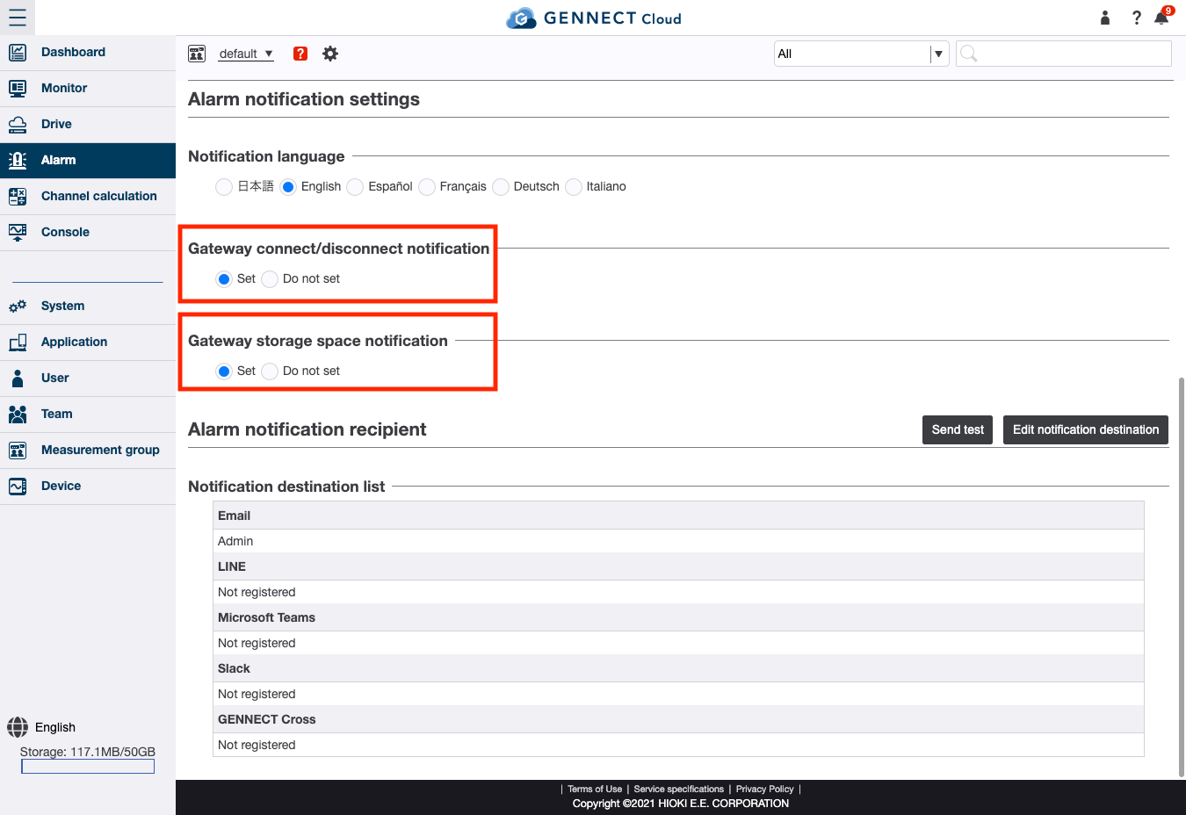Open the Dashboard from the sidebar
Image resolution: width=1186 pixels, height=815 pixels.
[x=73, y=52]
